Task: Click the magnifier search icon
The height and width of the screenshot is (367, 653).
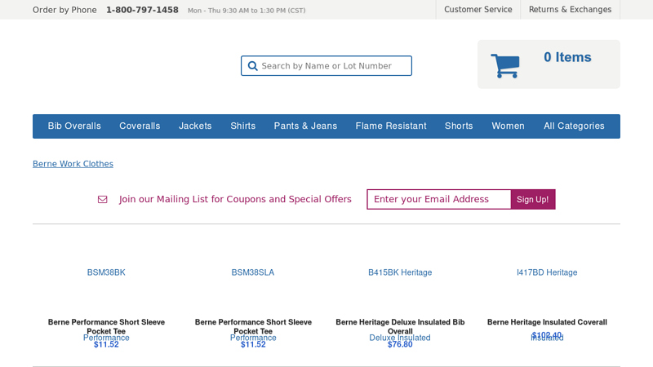Action: pyautogui.click(x=252, y=66)
